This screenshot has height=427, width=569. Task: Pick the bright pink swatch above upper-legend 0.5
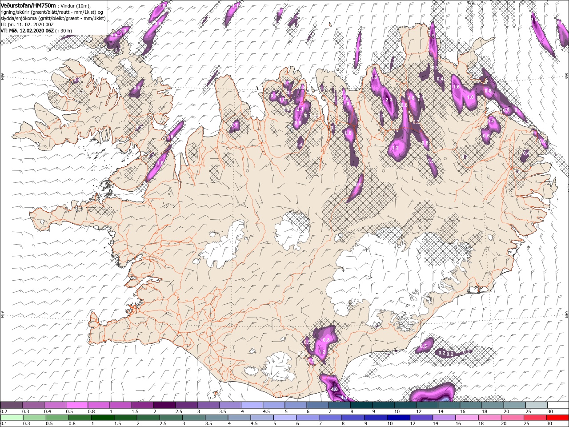point(77,405)
